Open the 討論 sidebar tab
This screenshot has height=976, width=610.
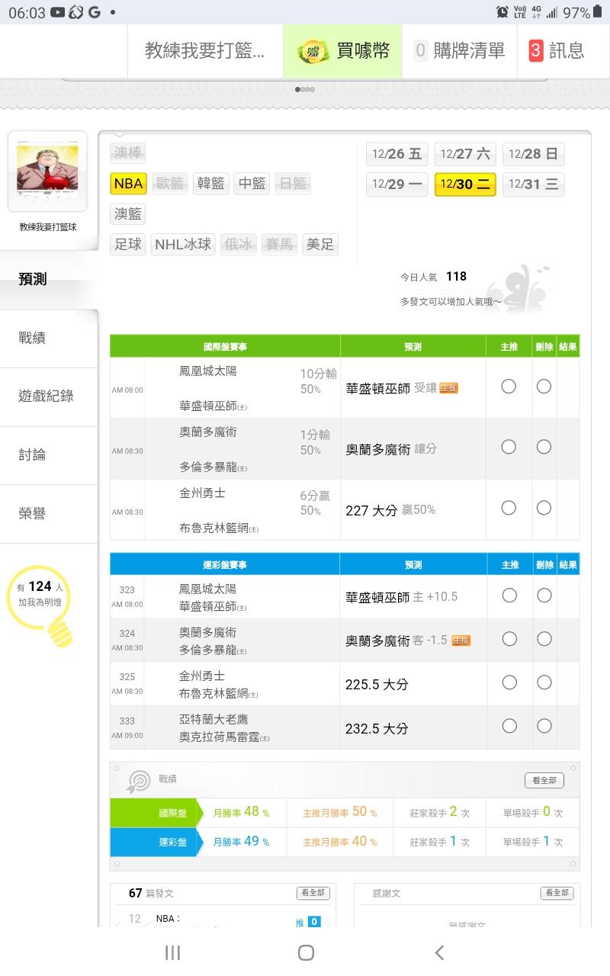33,455
